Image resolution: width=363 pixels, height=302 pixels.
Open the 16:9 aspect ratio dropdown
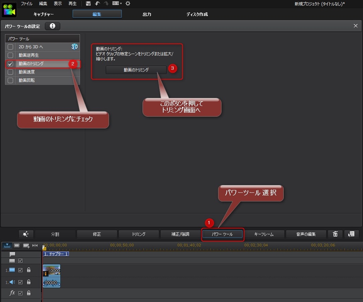117,4
